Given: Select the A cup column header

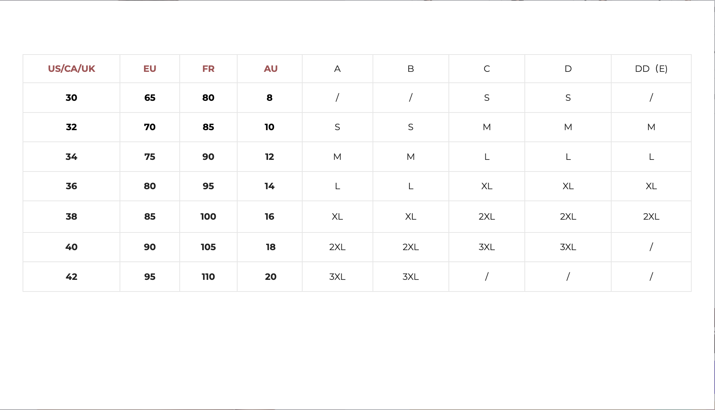Looking at the screenshot, I should pos(337,69).
